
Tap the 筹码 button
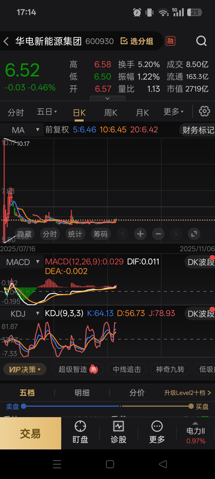coord(100,234)
